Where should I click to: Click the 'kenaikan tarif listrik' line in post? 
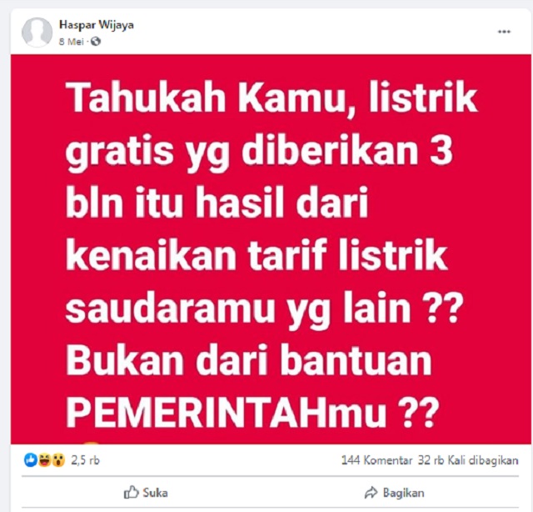tap(257, 254)
